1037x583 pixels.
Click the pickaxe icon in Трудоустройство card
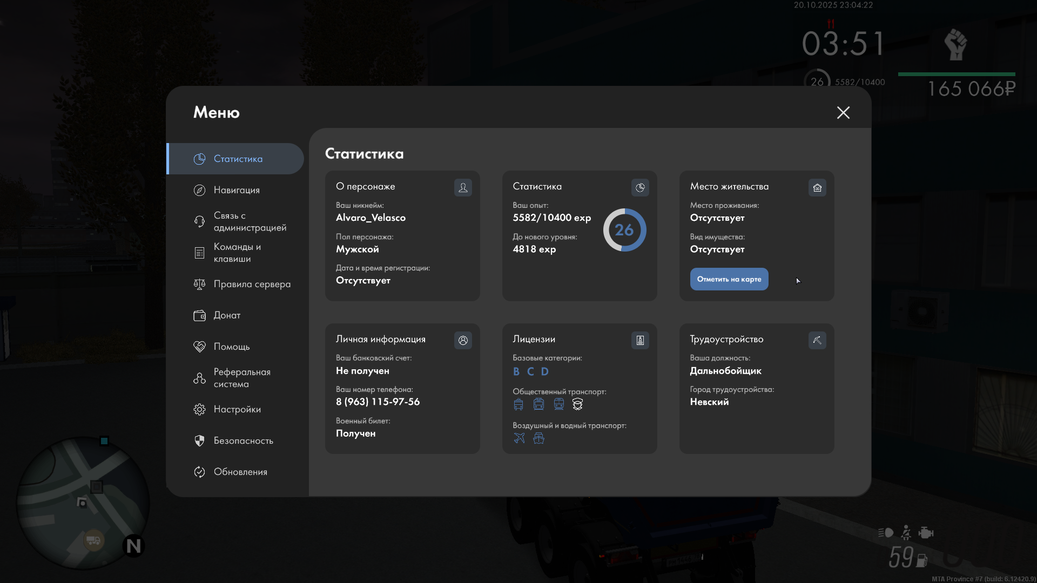[x=817, y=340]
